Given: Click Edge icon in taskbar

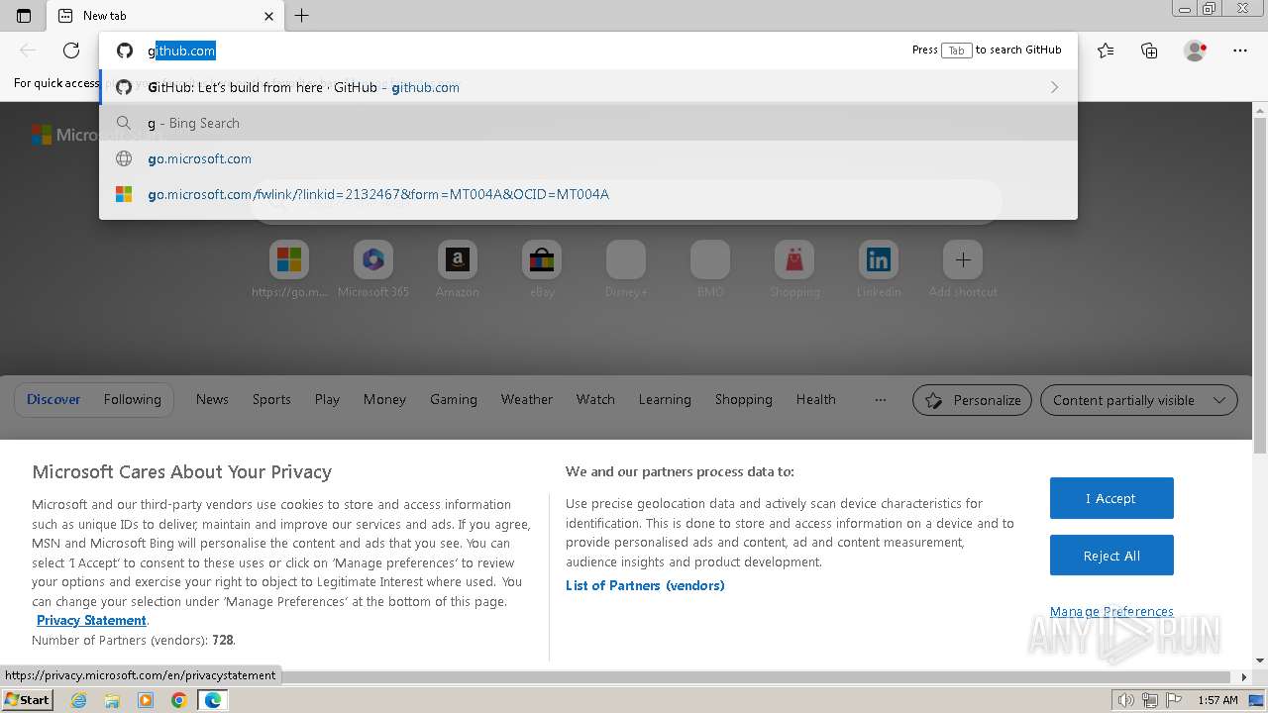Looking at the screenshot, I should click(212, 700).
